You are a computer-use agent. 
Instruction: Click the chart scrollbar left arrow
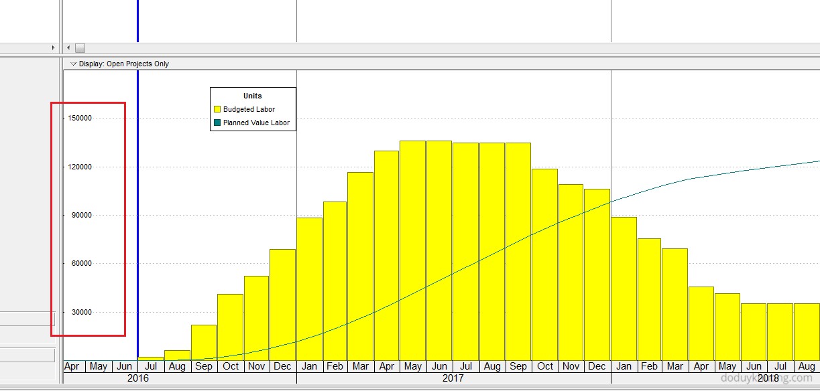pos(68,48)
